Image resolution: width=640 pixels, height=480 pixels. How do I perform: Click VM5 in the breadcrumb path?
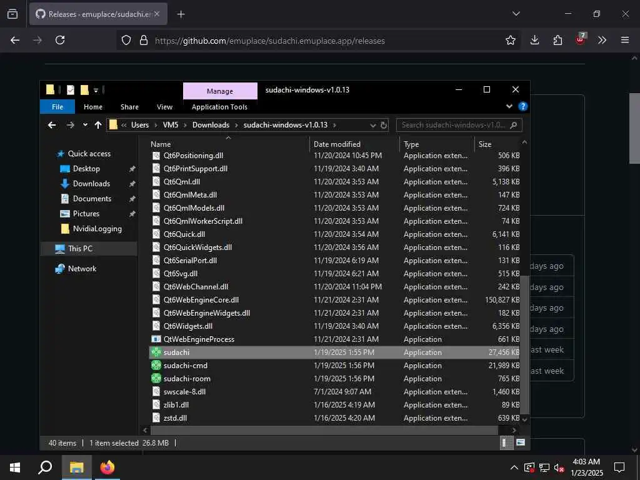point(171,125)
